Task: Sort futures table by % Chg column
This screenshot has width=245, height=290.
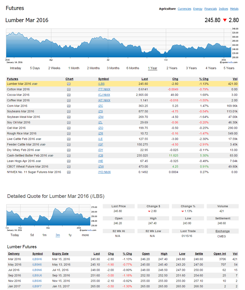Action: (204, 79)
